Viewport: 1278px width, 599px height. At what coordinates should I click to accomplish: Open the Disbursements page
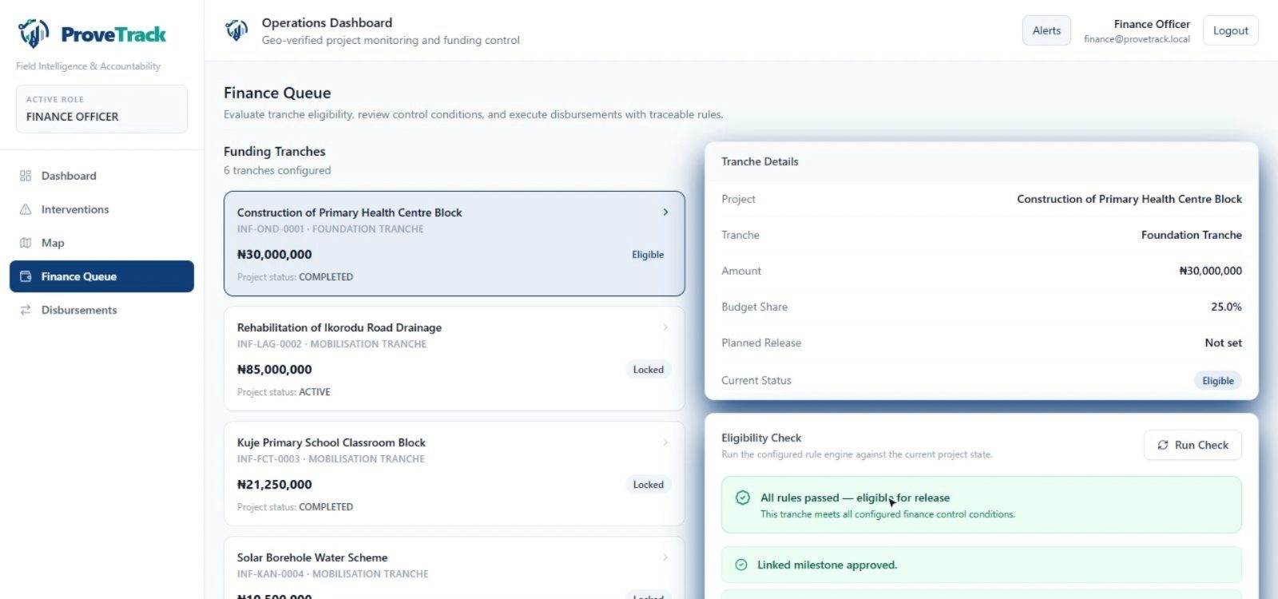pyautogui.click(x=101, y=310)
